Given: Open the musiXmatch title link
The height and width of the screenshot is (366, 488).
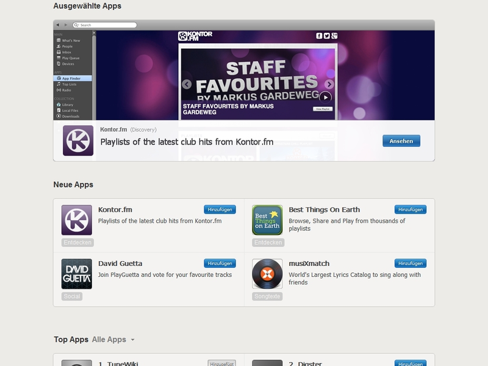Looking at the screenshot, I should [x=309, y=264].
